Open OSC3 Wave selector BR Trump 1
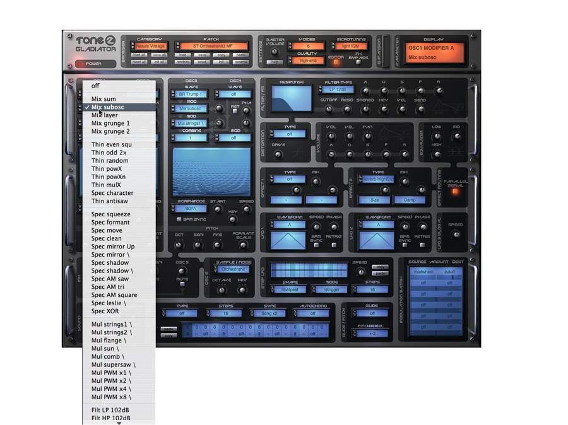Screen dimensions: 568x425 (x=189, y=94)
